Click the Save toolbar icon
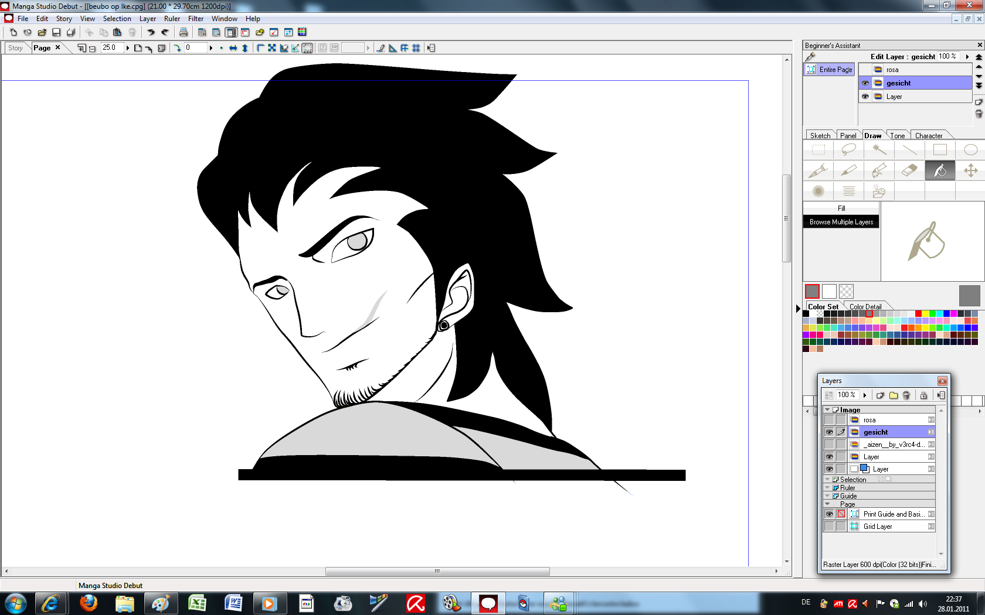 pos(56,32)
